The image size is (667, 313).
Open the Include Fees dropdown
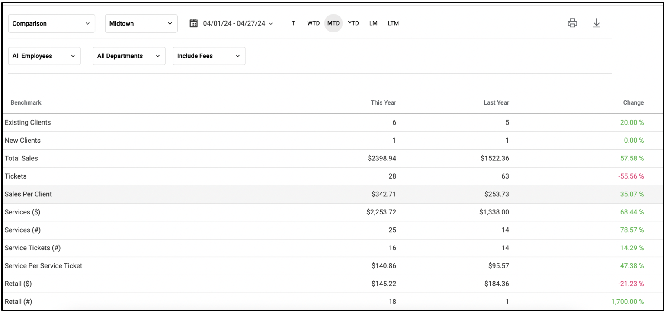(209, 56)
